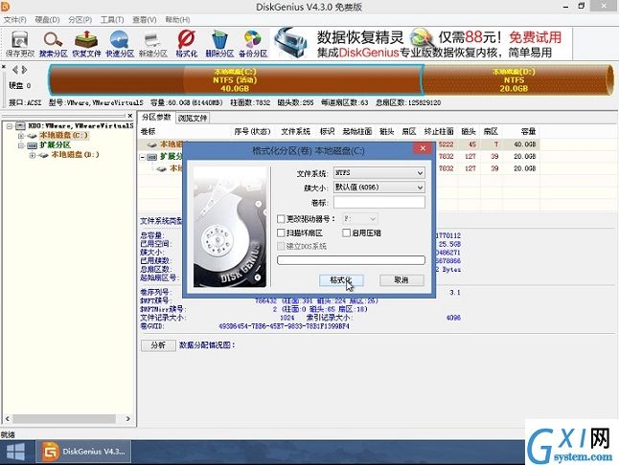Viewport: 619px width, 465px height.
Task: Open the Partition (分区) menu
Action: tap(80, 20)
